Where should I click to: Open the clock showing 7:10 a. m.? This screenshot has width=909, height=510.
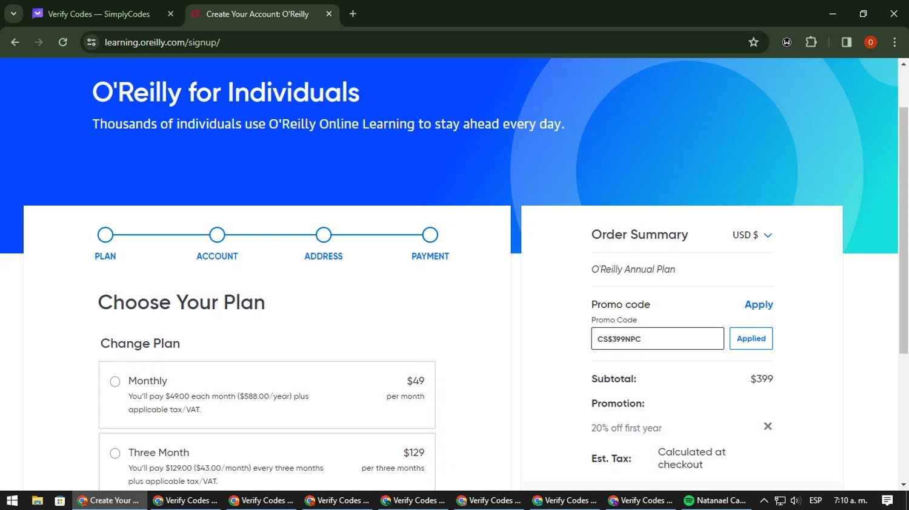pyautogui.click(x=851, y=500)
